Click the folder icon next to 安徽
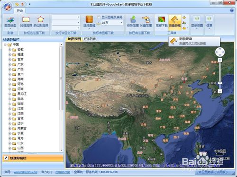Image resolution: width=237 pixels, height=177 pixels. coord(14,50)
